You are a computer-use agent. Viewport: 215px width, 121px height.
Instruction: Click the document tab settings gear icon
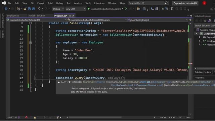pos(191,16)
